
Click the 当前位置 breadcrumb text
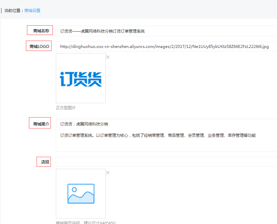pos(12,11)
